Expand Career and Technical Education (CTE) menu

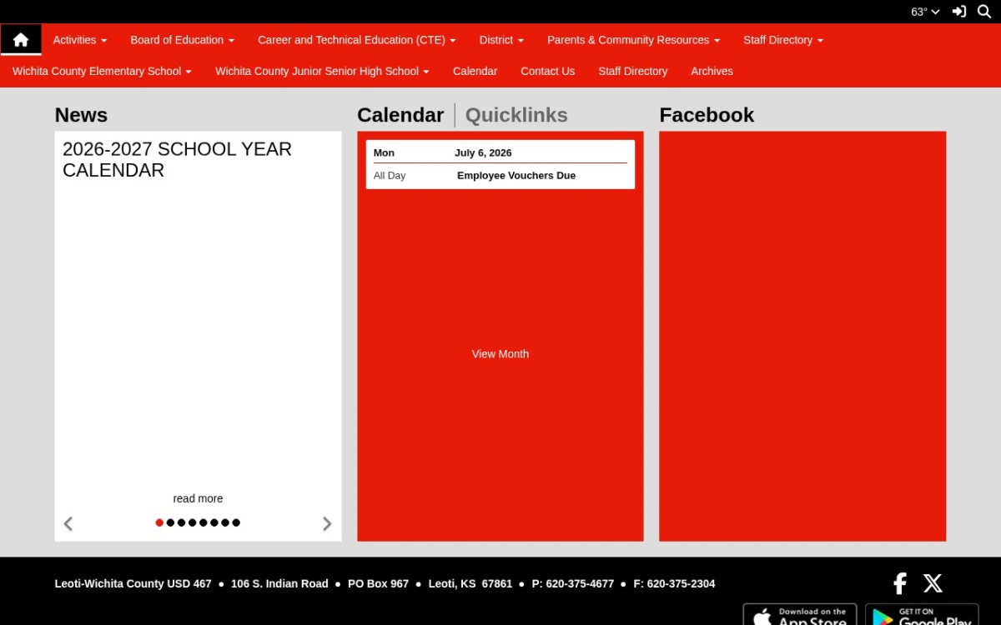[357, 40]
